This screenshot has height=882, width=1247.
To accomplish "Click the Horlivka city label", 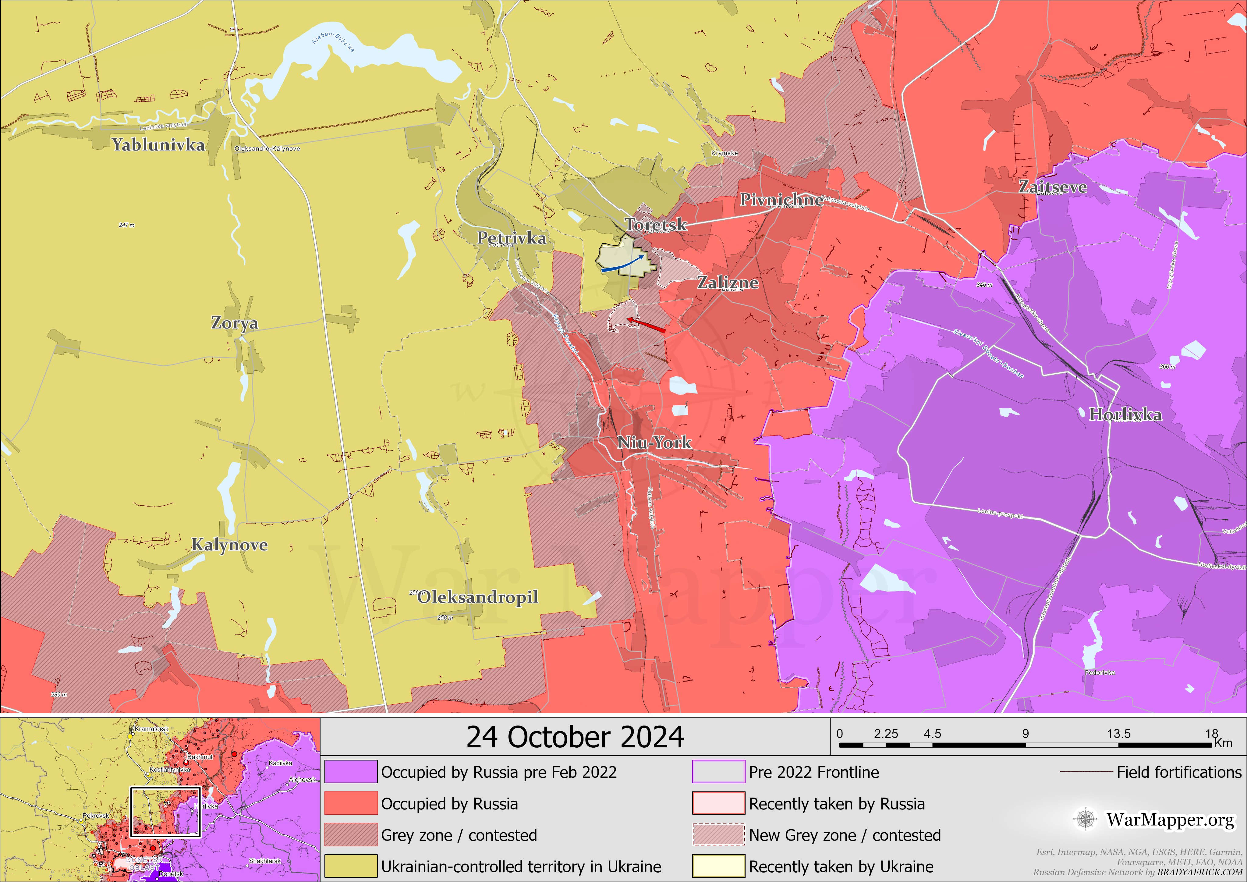I will (x=1125, y=415).
